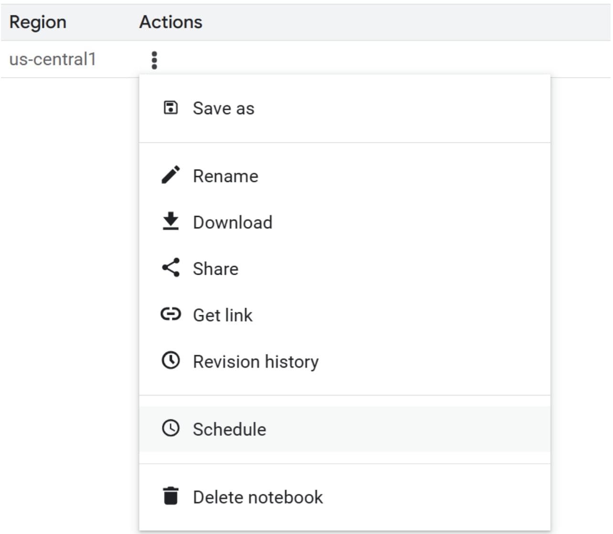Select the Rename menu entry
Screen dimensions: 613x534
[226, 176]
